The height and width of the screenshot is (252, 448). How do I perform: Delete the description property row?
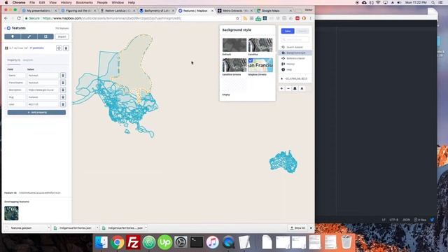[x=63, y=90]
